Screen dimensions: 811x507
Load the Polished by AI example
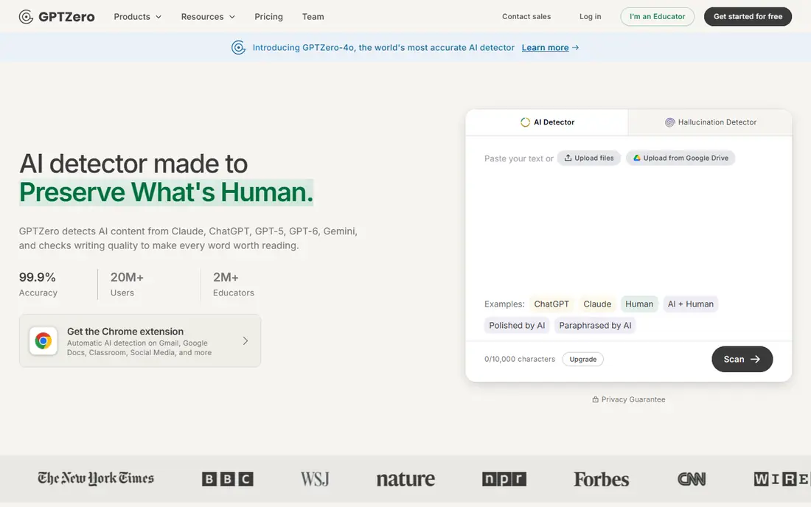(x=518, y=325)
